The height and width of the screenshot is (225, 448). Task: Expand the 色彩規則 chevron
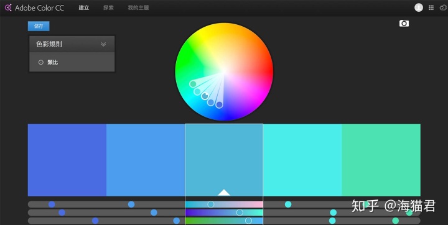pos(103,44)
